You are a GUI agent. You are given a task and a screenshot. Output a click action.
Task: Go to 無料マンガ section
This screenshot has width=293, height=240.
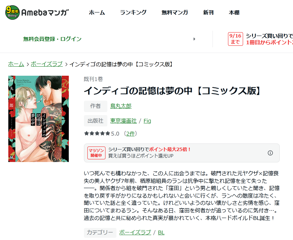pyautogui.click(x=175, y=12)
